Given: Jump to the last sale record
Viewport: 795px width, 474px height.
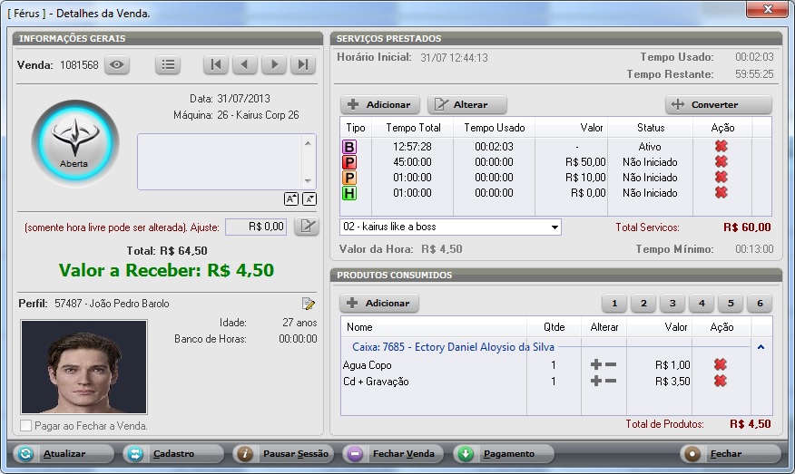Looking at the screenshot, I should tap(303, 65).
